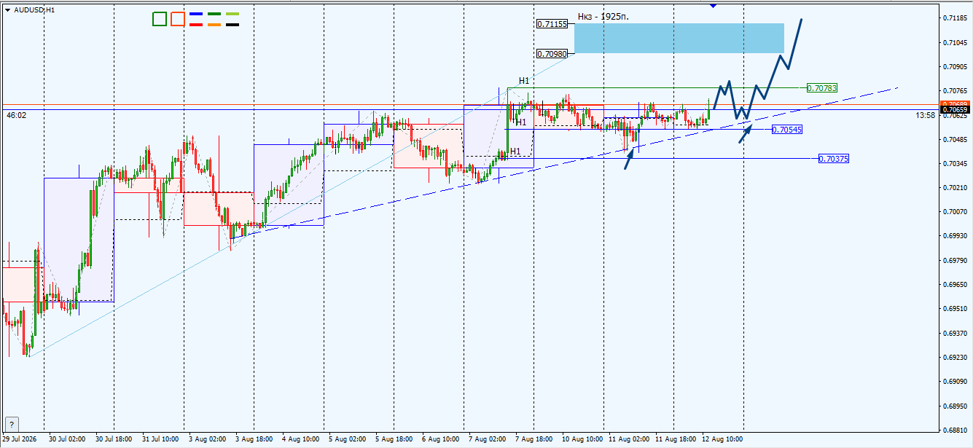
Task: Click the 10 Aug 10:00 time label
Action: click(x=581, y=439)
